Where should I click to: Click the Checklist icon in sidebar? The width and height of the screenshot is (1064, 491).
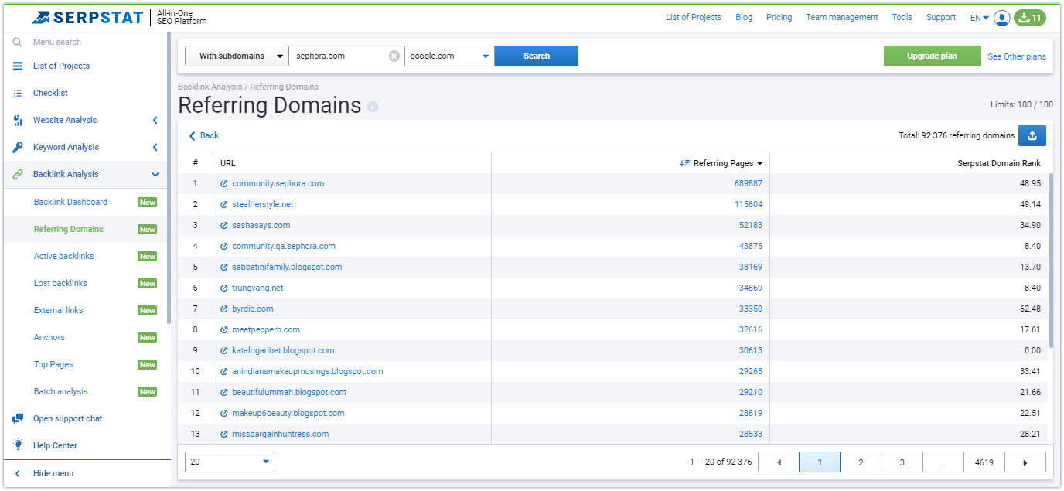pyautogui.click(x=18, y=94)
